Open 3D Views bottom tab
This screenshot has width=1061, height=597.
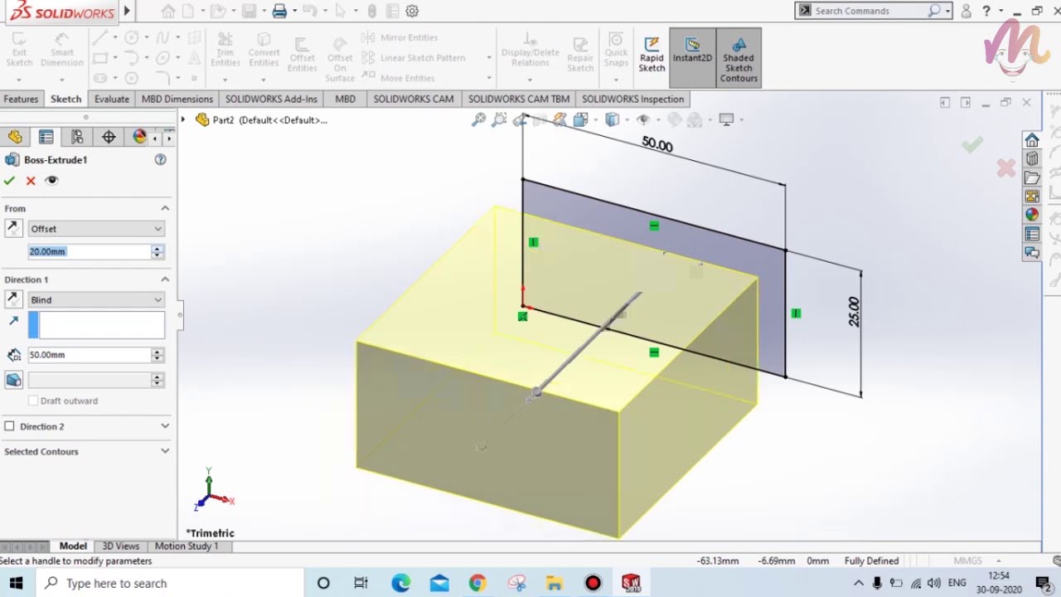pyautogui.click(x=120, y=546)
